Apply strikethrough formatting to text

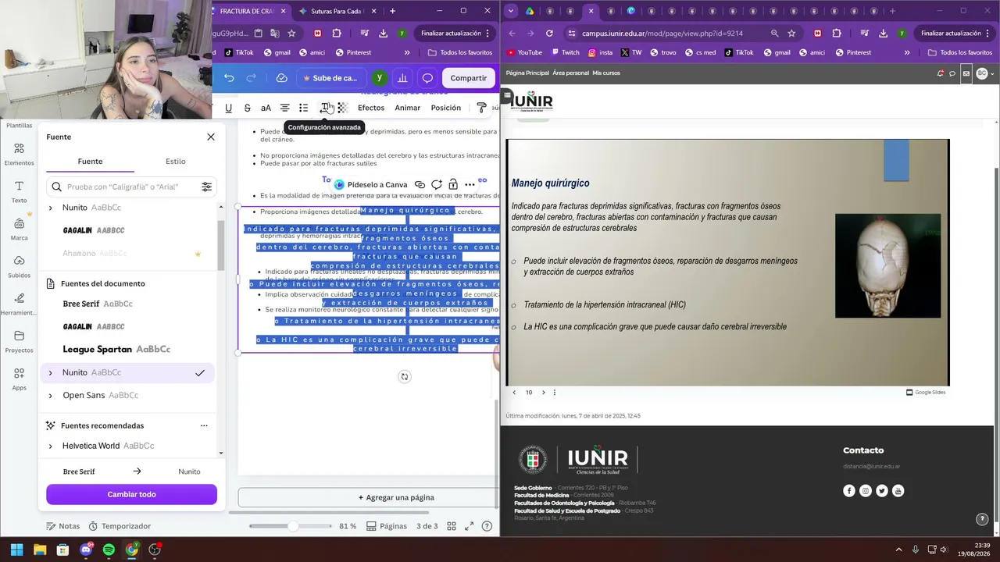[x=247, y=108]
